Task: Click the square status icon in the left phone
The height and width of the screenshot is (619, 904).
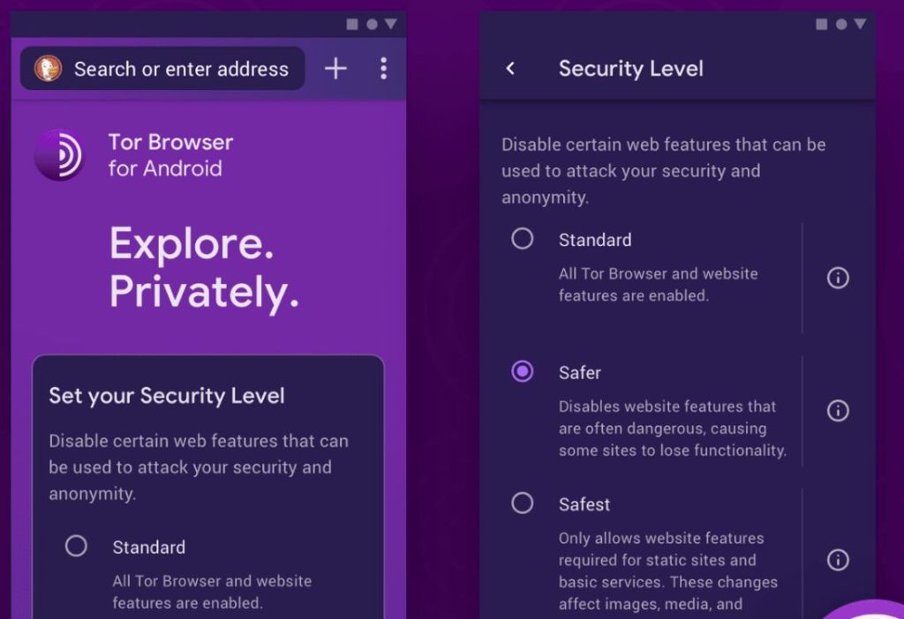Action: (351, 24)
